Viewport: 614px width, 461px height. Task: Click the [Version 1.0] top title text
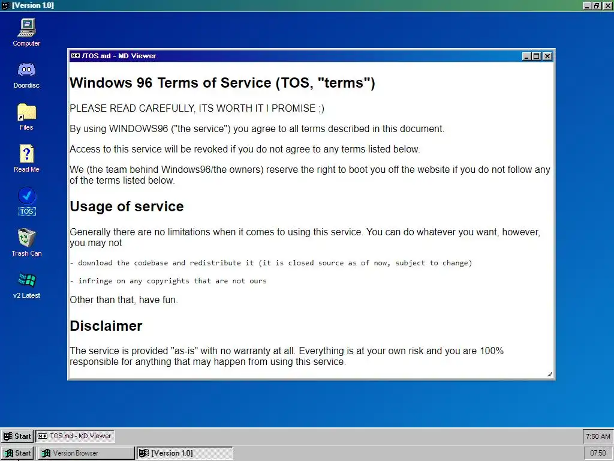click(33, 5)
